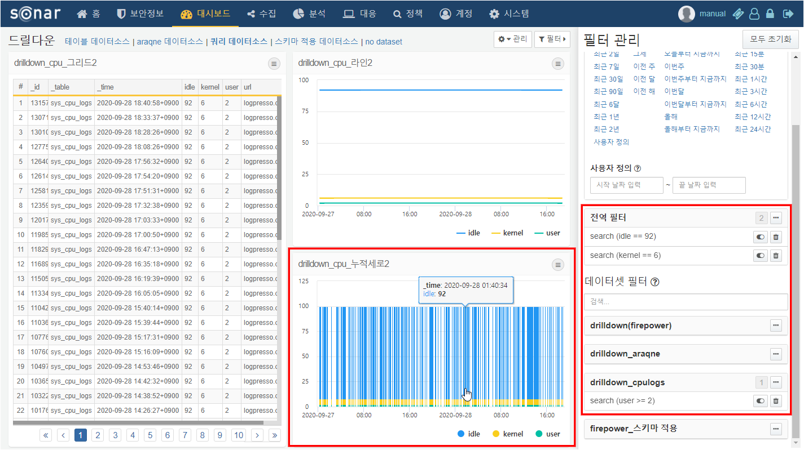Sort grid by the _time column
This screenshot has height=450, width=804.
[138, 87]
